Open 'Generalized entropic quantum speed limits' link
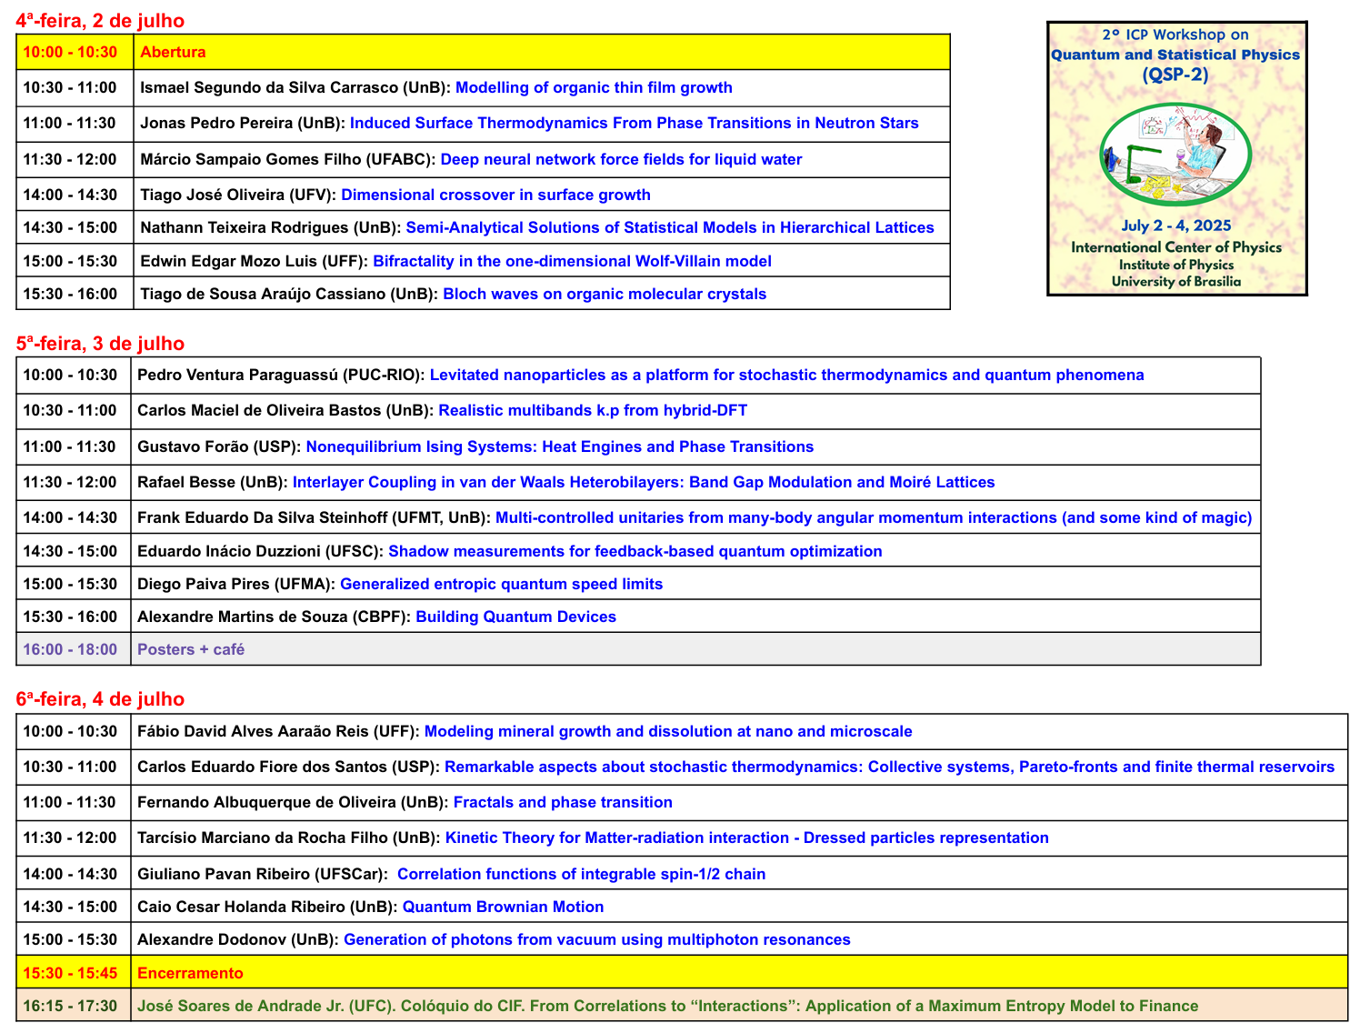 501,584
